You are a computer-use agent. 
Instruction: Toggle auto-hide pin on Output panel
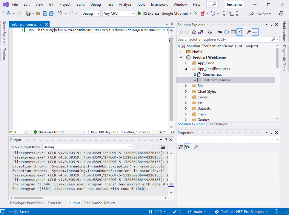click(x=166, y=140)
